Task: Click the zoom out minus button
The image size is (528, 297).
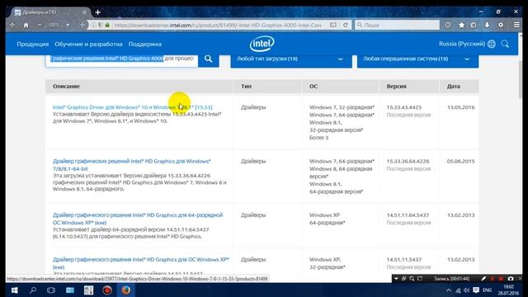Action: point(40,25)
